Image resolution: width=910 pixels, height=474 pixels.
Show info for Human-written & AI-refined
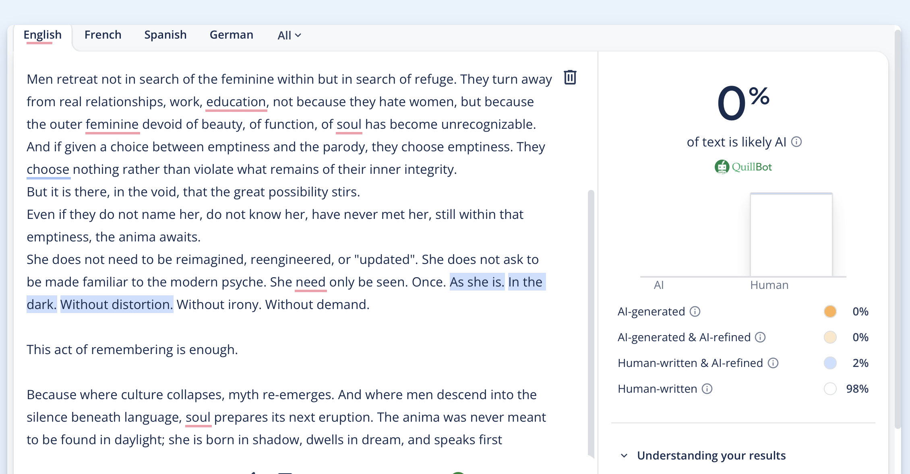pyautogui.click(x=773, y=363)
